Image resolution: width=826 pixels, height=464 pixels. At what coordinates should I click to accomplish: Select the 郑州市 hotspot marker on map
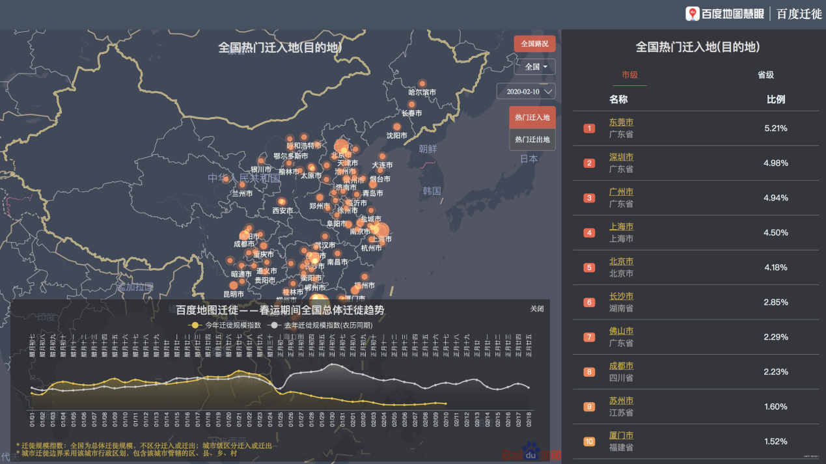tap(320, 197)
